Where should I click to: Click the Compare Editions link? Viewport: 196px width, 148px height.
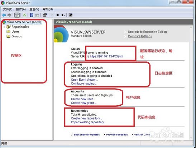coord(140,36)
